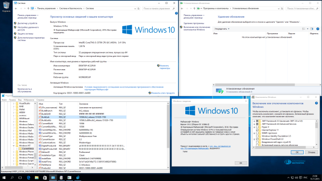322x181 pixels.
Task: Open the Справка menu in Registry Editor
Action: point(40,100)
